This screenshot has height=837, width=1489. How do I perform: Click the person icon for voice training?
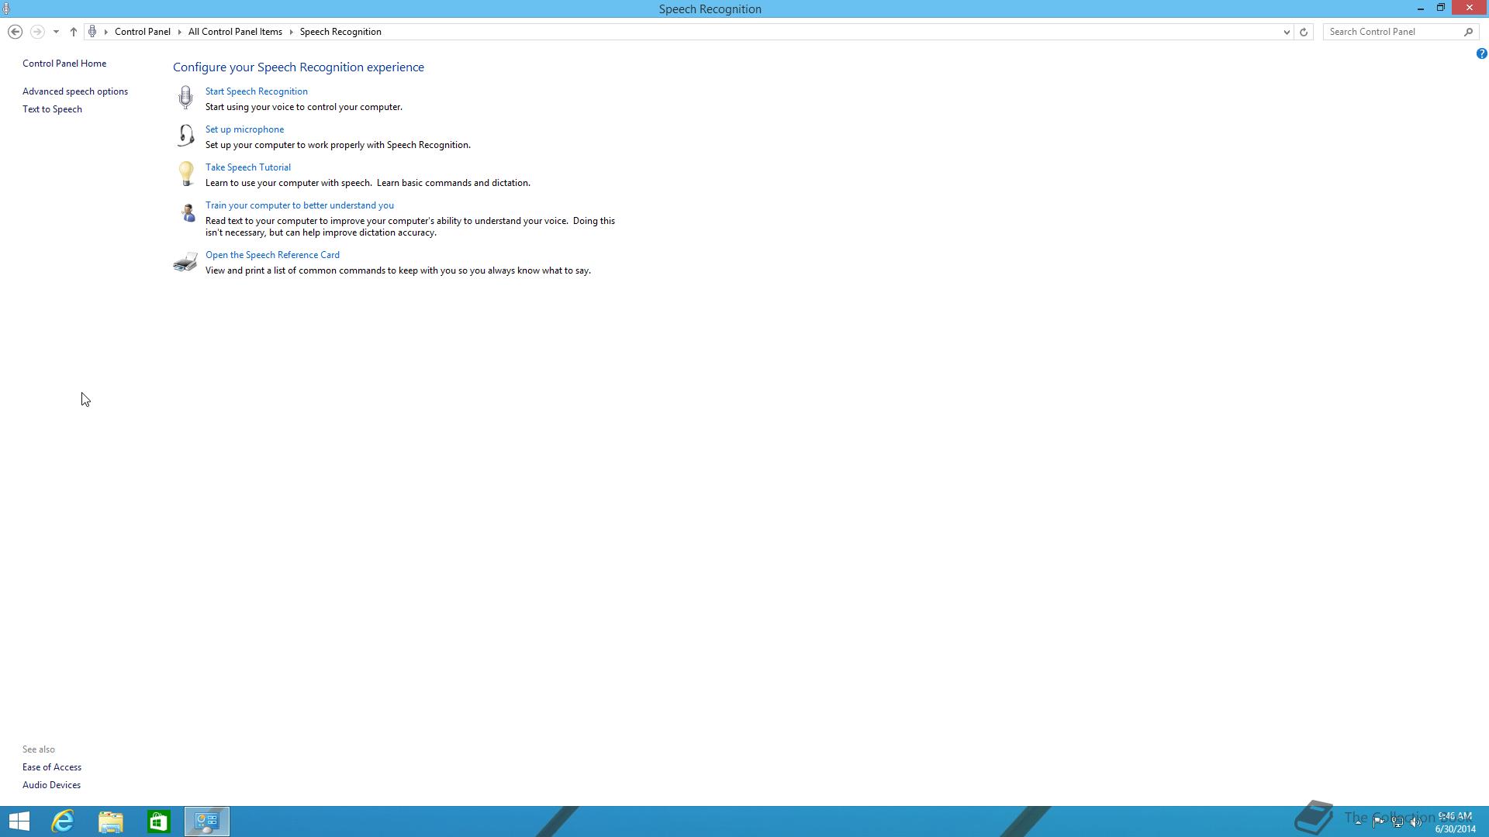click(x=187, y=212)
